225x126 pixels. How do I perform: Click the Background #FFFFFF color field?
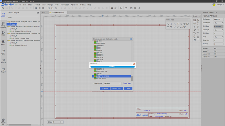click(x=219, y=19)
